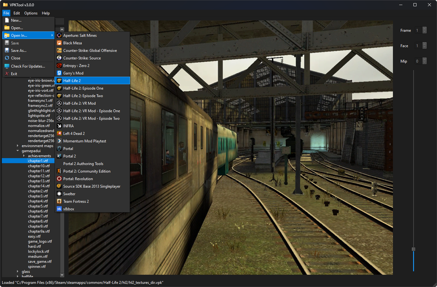Select save_game.vtf file
This screenshot has height=287, width=437.
click(x=40, y=261)
